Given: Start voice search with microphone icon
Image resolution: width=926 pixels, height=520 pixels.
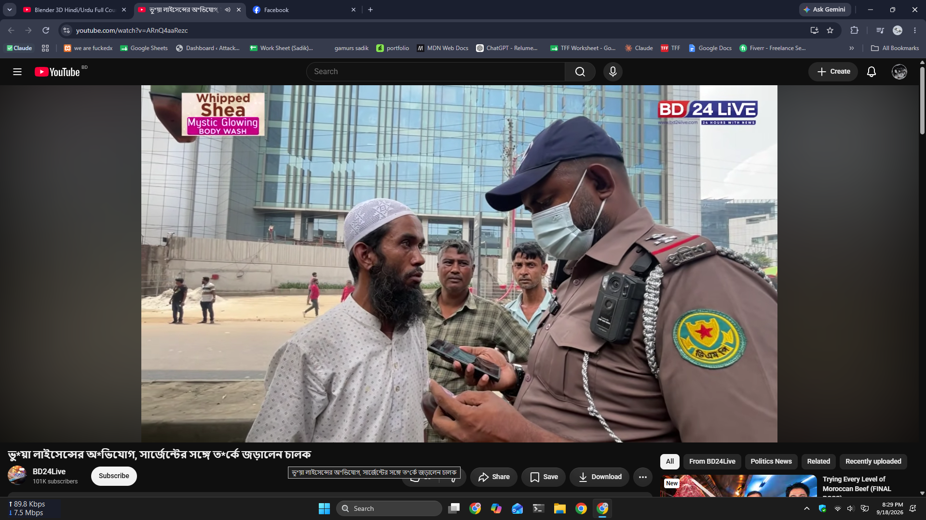Looking at the screenshot, I should tap(613, 72).
